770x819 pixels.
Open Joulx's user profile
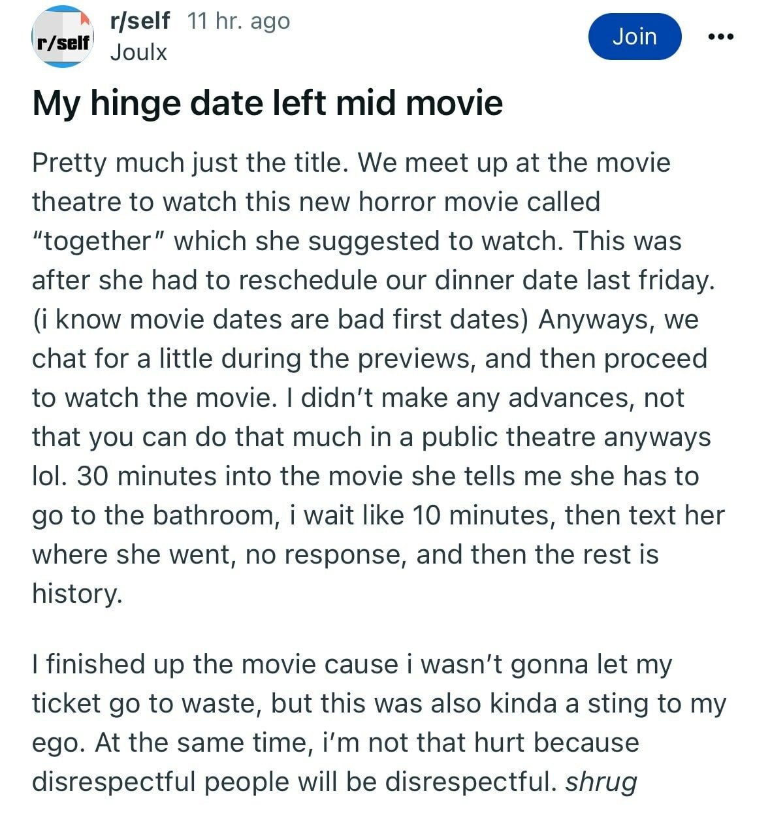[138, 52]
